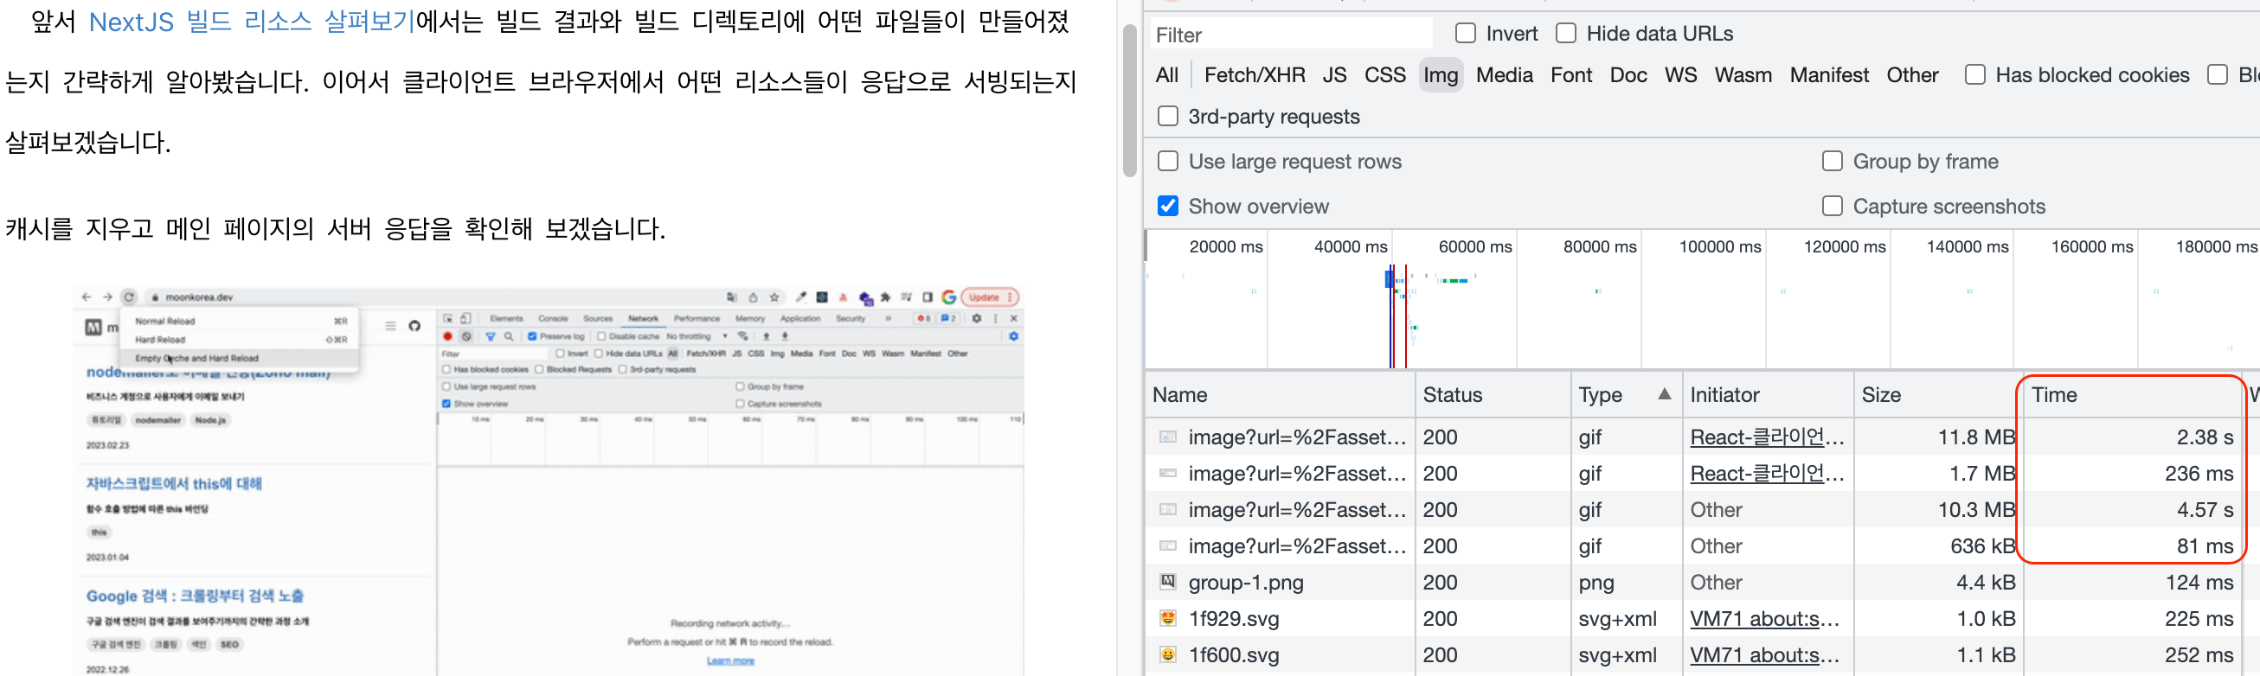Click the 4.57 s time cell
The width and height of the screenshot is (2260, 676).
(2132, 509)
